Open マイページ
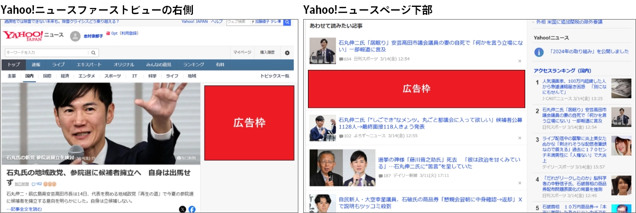The image size is (636, 213). tap(243, 52)
